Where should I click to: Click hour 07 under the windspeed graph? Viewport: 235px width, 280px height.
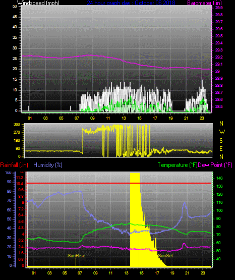77,118
